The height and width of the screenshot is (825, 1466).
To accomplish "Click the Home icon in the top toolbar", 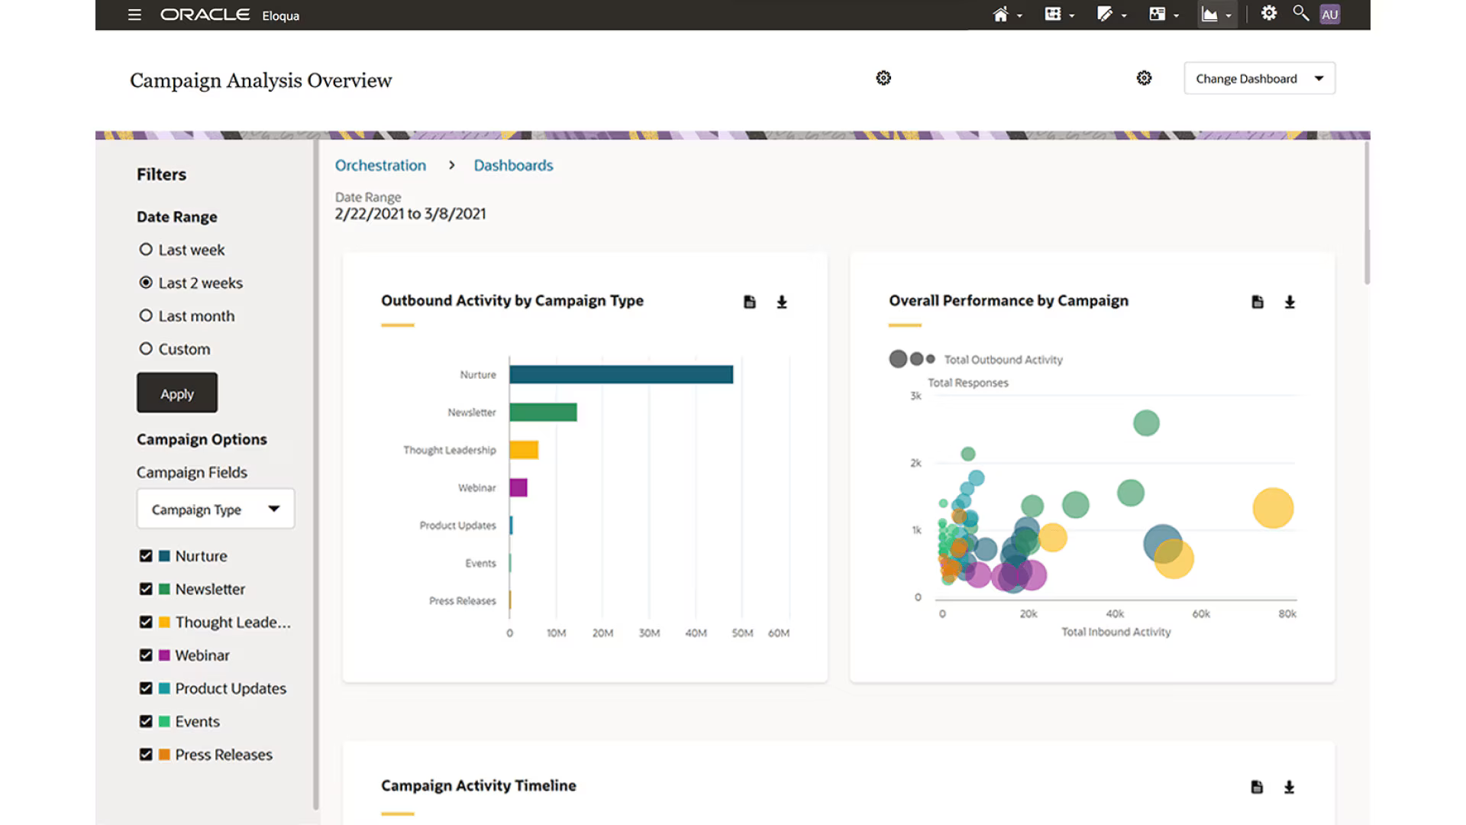I will (1001, 14).
